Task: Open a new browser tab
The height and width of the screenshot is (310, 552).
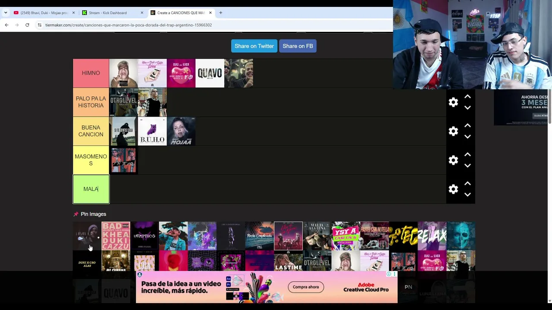Action: pyautogui.click(x=220, y=12)
